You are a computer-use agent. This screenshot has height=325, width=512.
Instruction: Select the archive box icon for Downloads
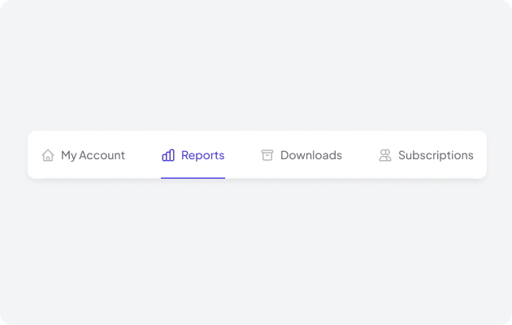pyautogui.click(x=267, y=155)
